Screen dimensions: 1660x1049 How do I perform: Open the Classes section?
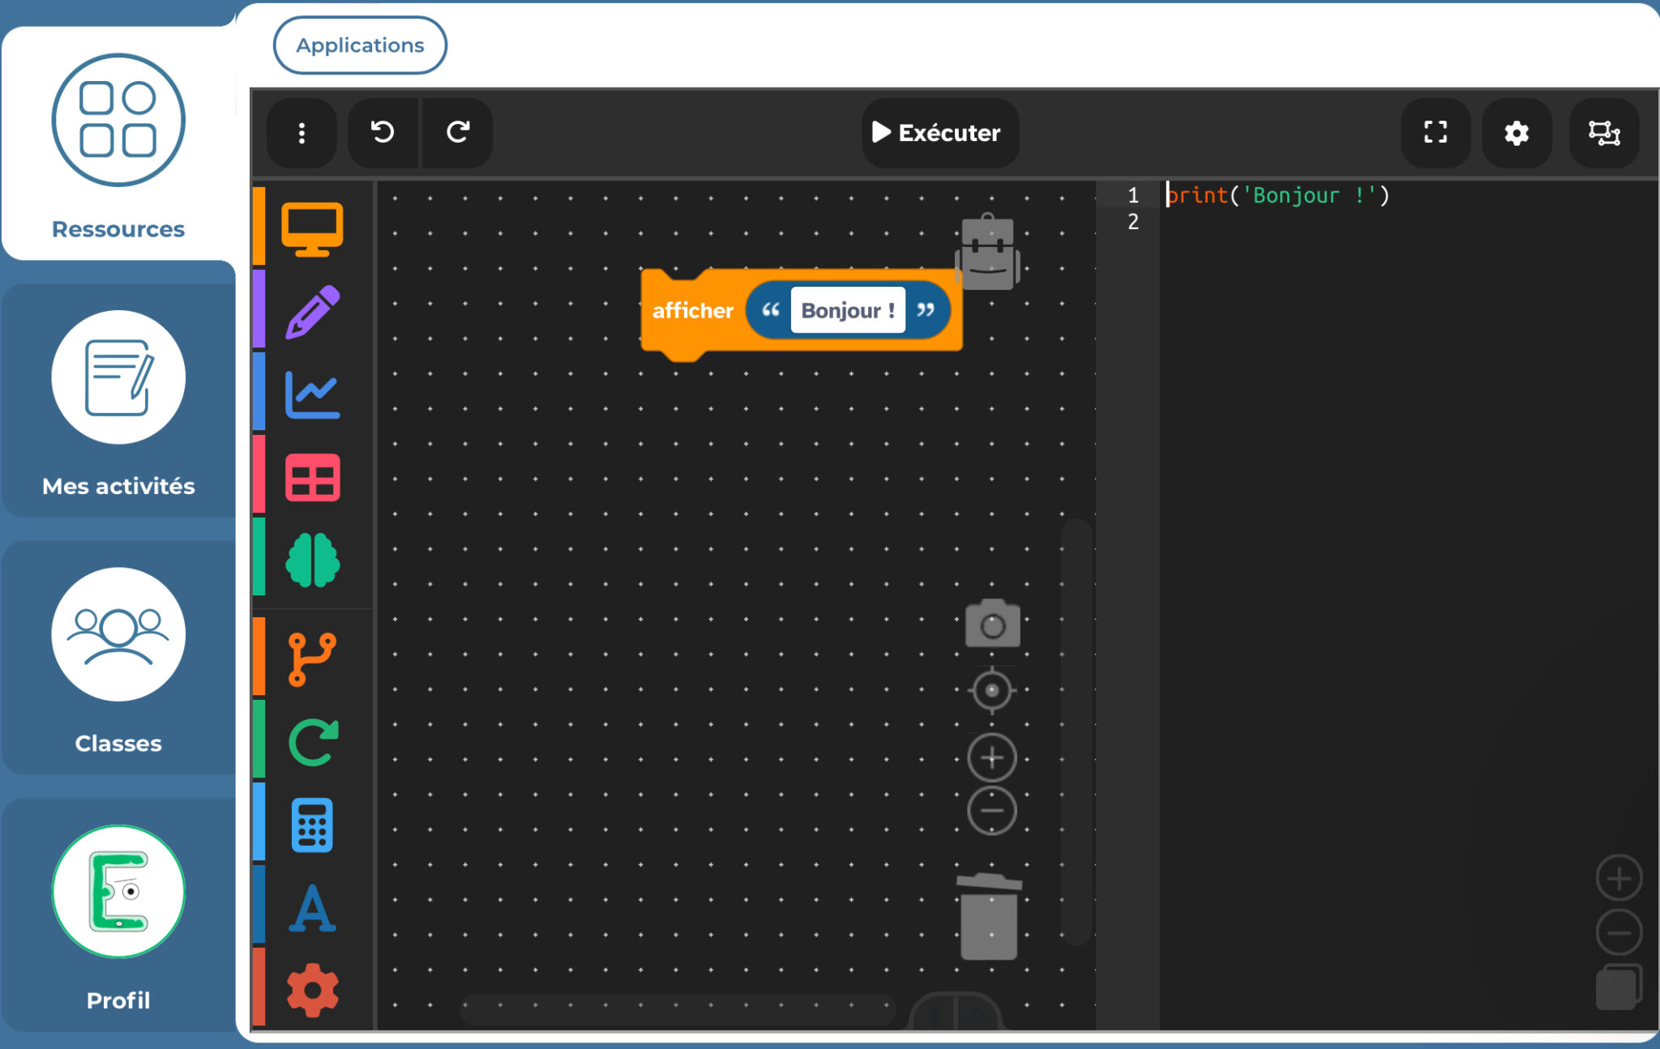point(118,658)
